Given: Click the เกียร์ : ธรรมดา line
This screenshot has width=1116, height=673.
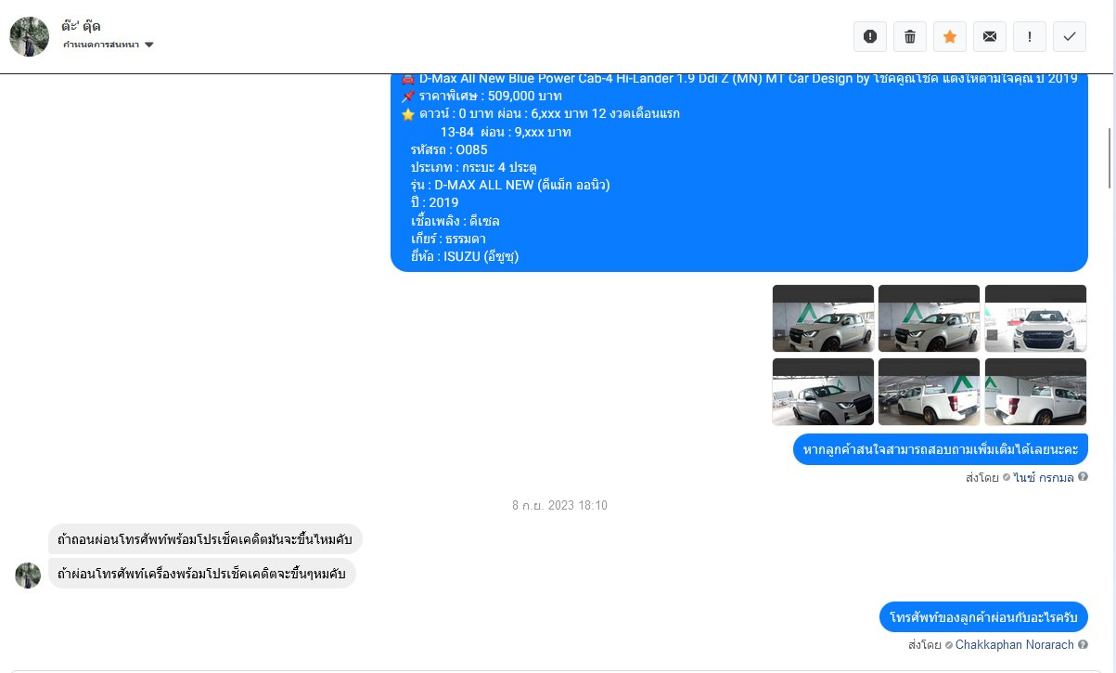Looking at the screenshot, I should point(448,239).
